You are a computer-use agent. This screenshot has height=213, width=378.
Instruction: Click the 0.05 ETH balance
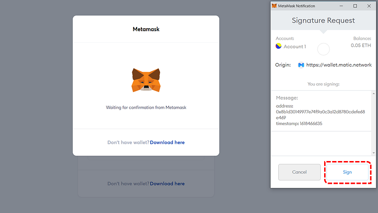[361, 46]
